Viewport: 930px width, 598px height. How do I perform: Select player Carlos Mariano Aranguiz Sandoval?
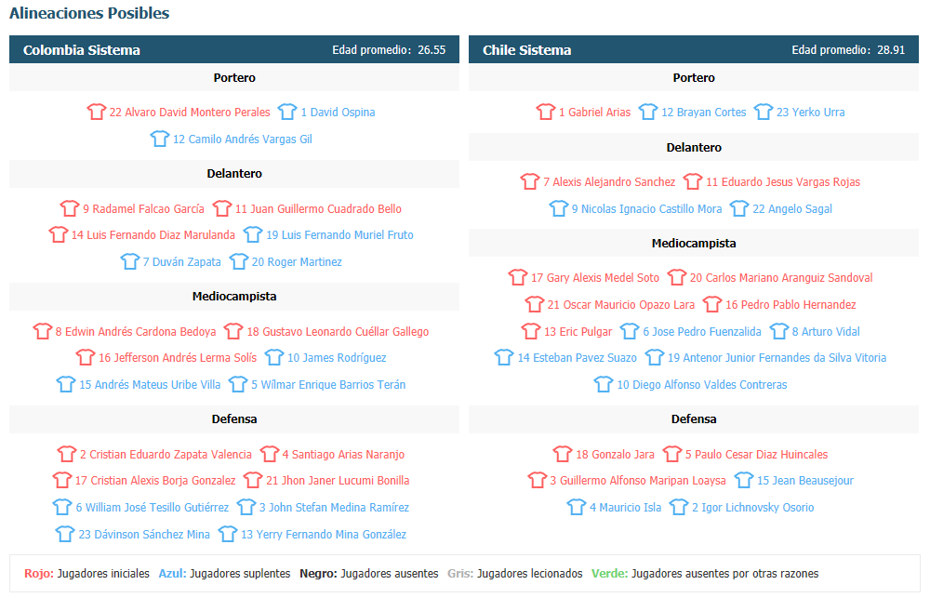[781, 278]
